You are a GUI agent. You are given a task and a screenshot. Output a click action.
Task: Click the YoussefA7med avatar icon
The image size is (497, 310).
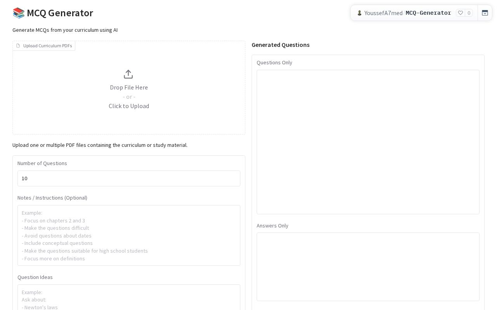360,13
